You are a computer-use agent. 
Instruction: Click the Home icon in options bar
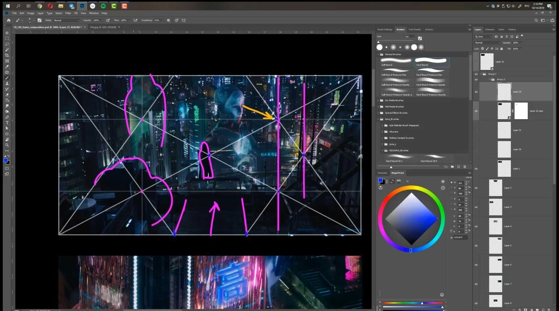click(9, 20)
